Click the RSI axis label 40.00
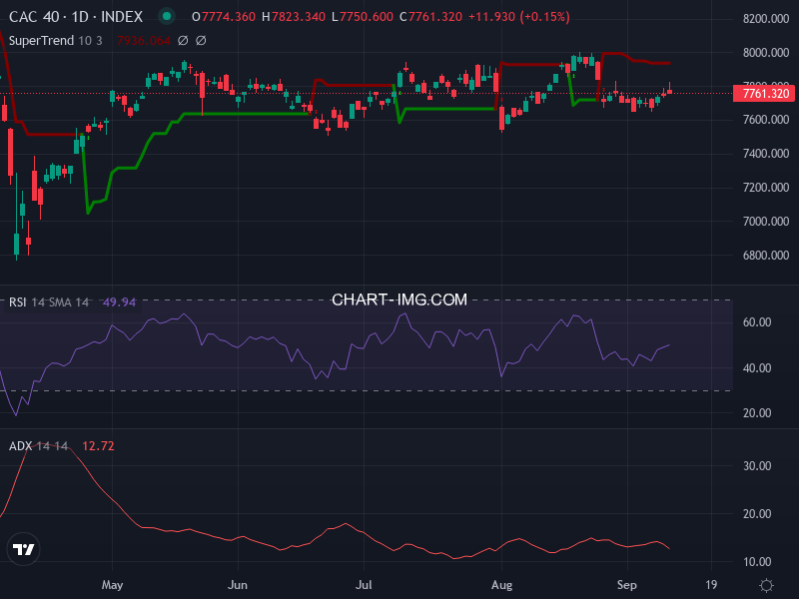This screenshot has width=799, height=599. pos(757,367)
